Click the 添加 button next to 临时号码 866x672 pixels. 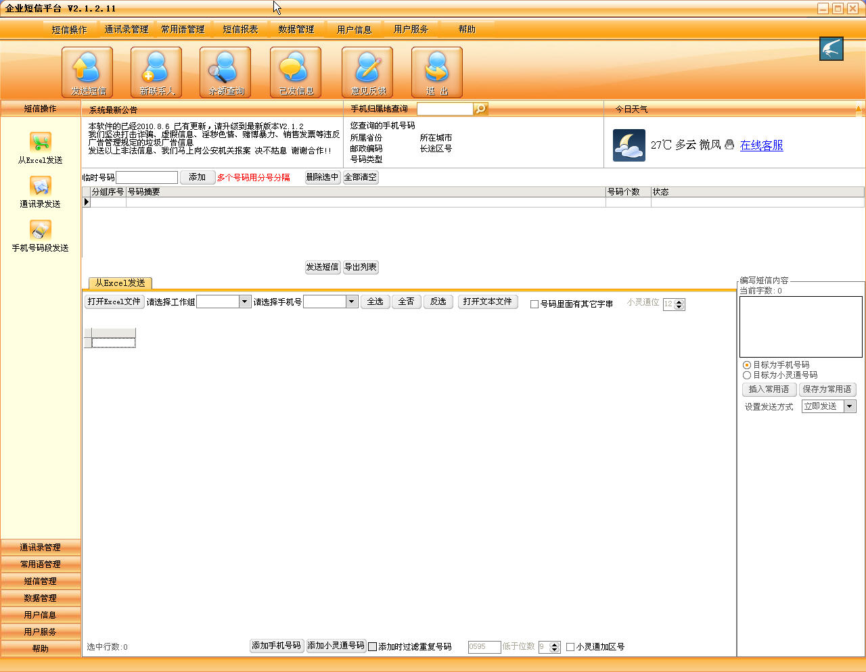click(x=198, y=177)
